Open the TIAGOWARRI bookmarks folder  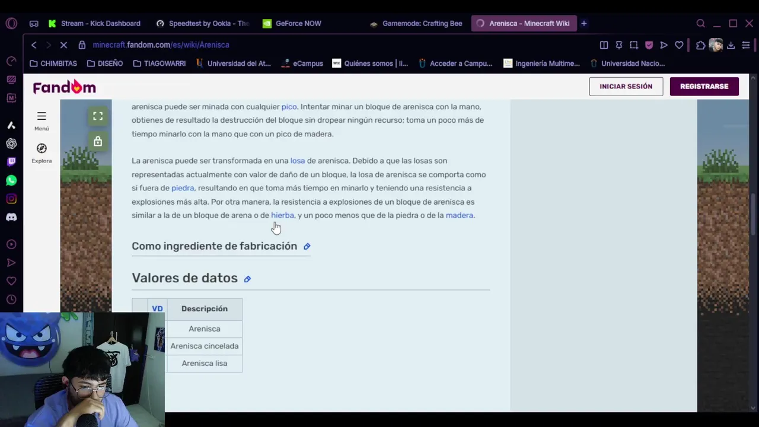point(159,63)
